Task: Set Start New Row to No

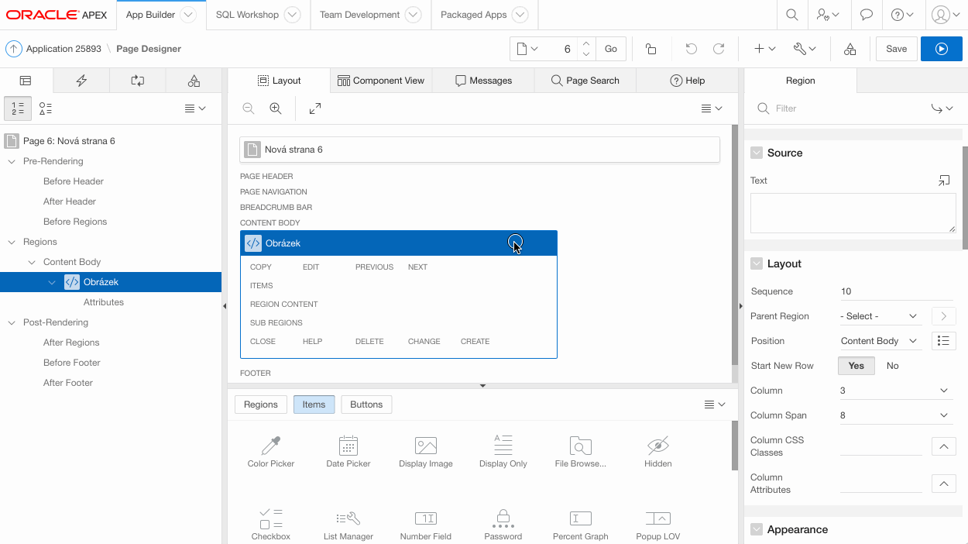Action: pyautogui.click(x=892, y=366)
